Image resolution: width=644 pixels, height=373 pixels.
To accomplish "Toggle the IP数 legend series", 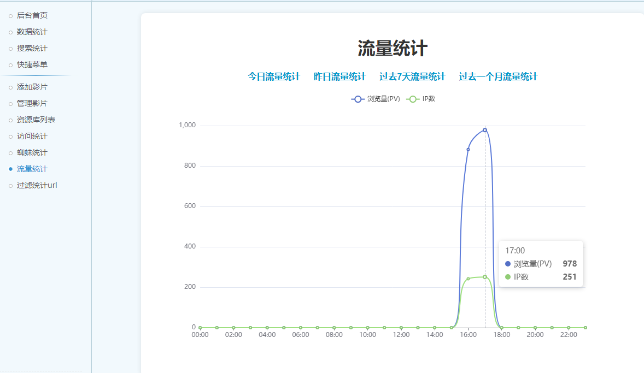I will pyautogui.click(x=421, y=99).
